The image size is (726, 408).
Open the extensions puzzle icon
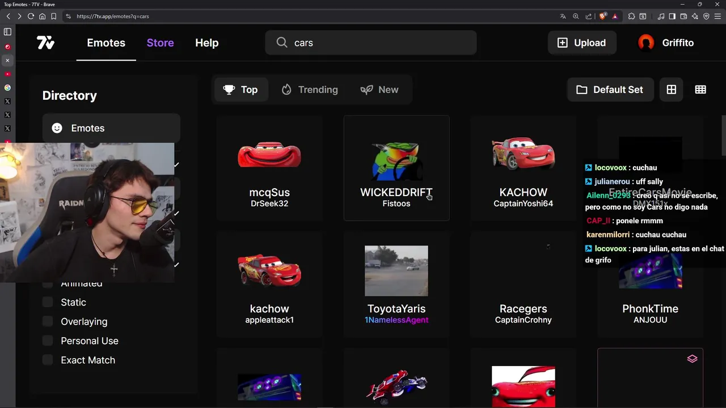coord(631,16)
